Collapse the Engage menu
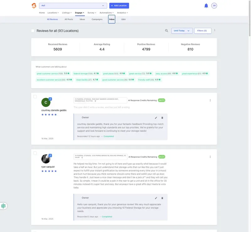 tap(80, 13)
